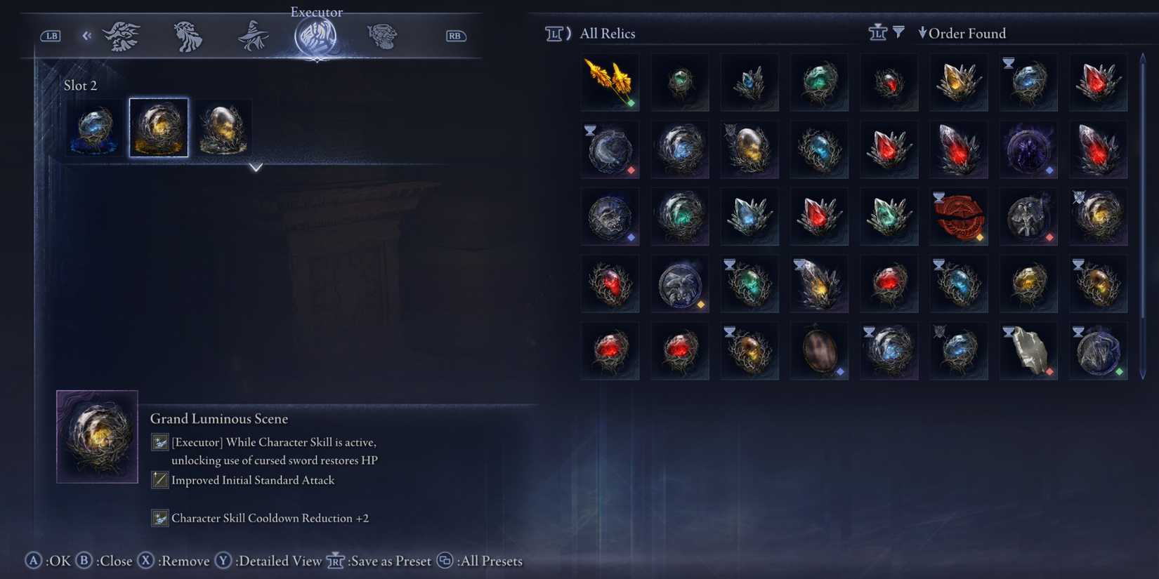Click the double-arrow back icon near LB
The image size is (1159, 579).
(x=86, y=35)
